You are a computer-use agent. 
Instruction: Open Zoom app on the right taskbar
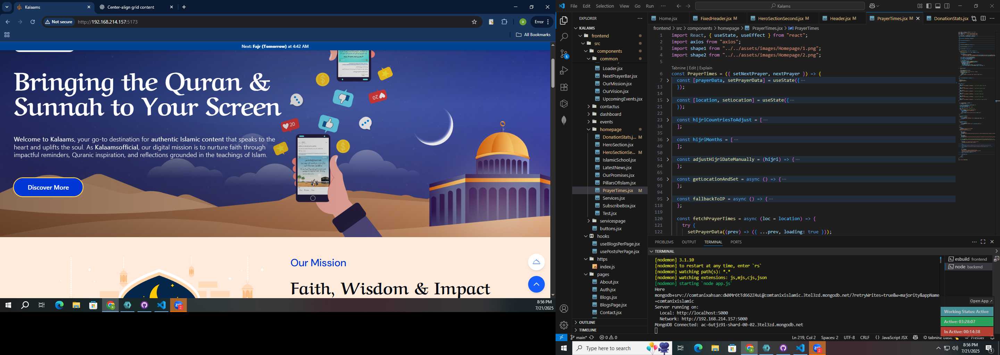[x=817, y=348]
